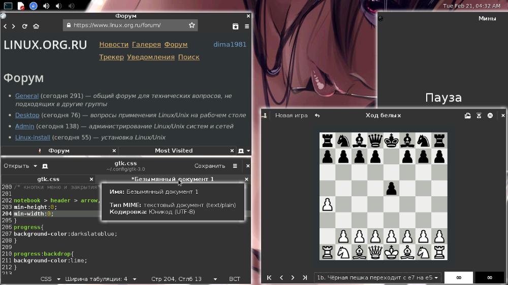Open the Linux-install forum section
Viewport: 508px width, 285px height.
[x=33, y=137]
